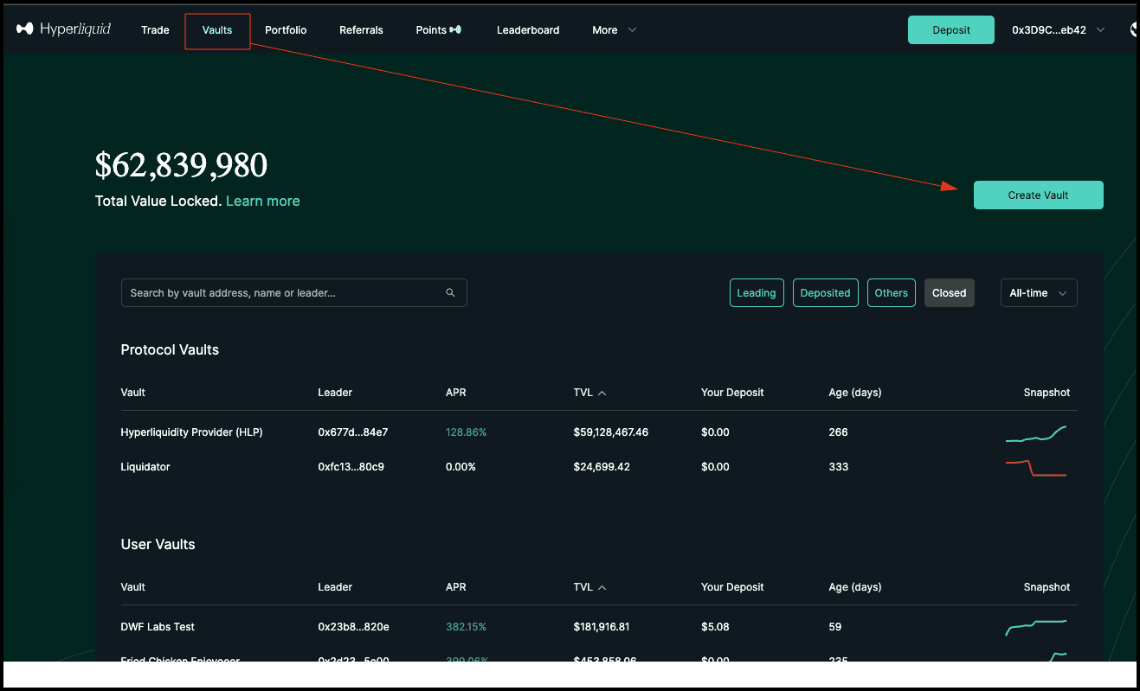Focus the vault search field
Image resolution: width=1140 pixels, height=691 pixels.
(x=294, y=293)
